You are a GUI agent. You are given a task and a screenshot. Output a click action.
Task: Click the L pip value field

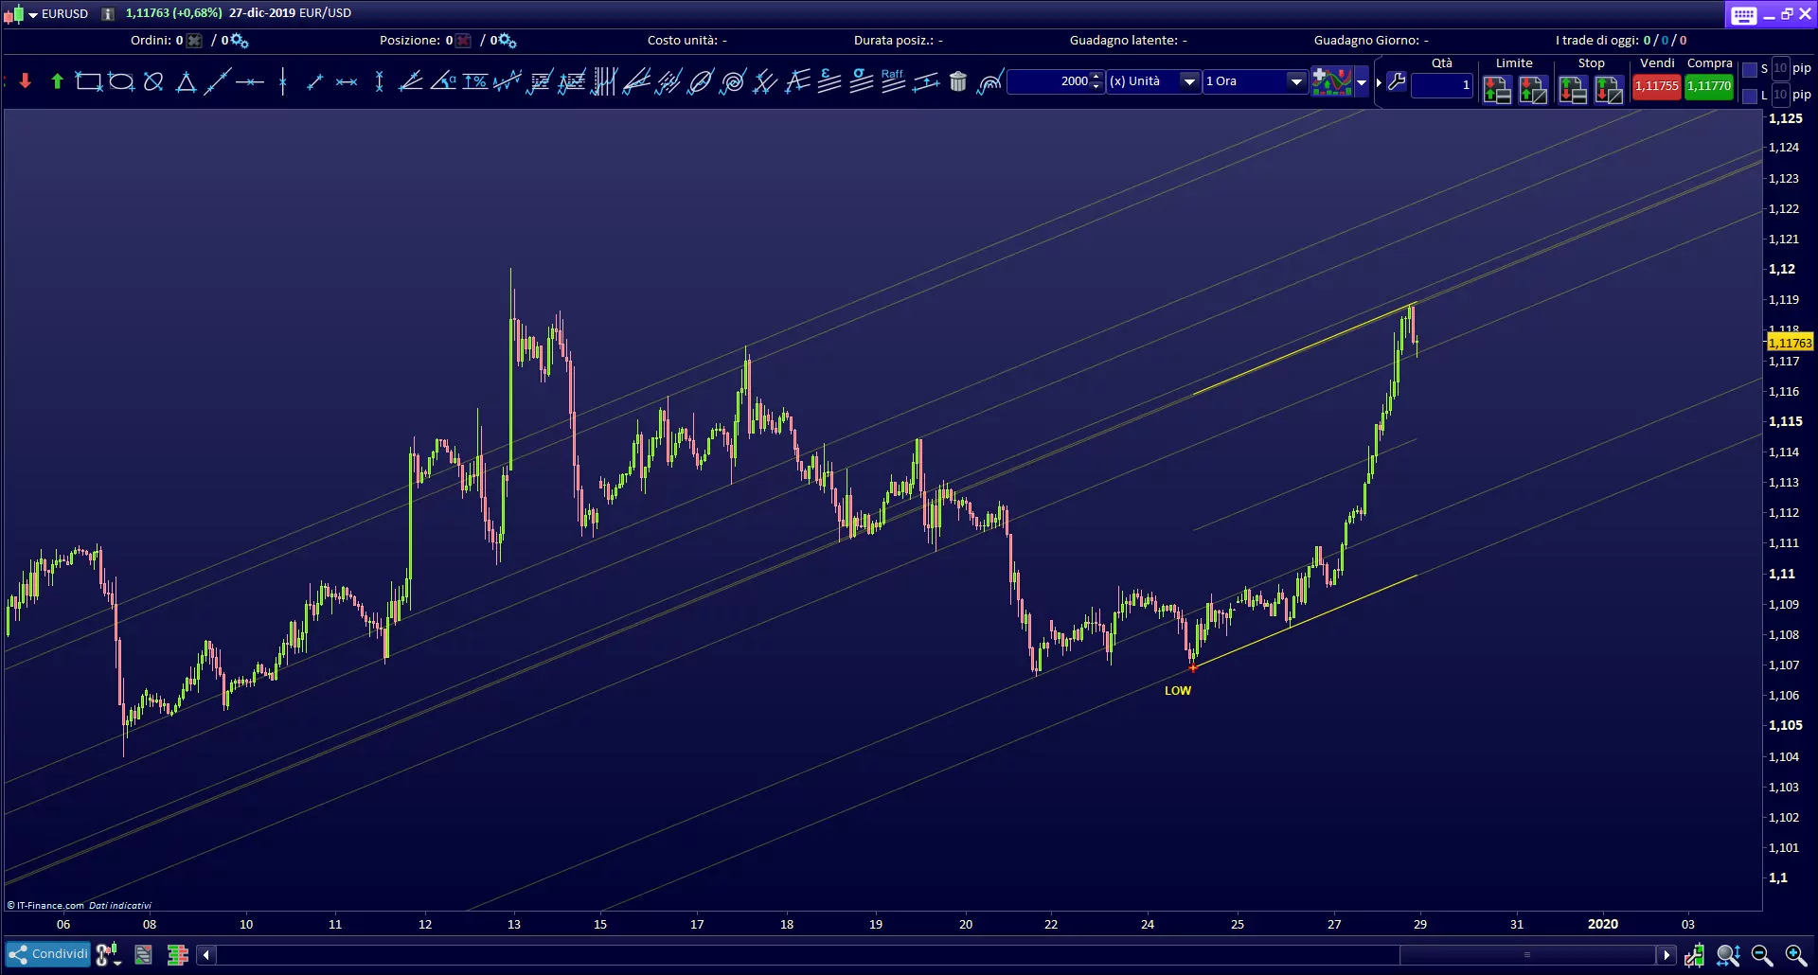(1781, 95)
